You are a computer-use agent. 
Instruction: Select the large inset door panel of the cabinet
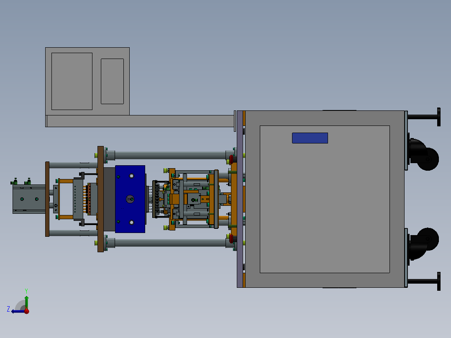[325, 199]
